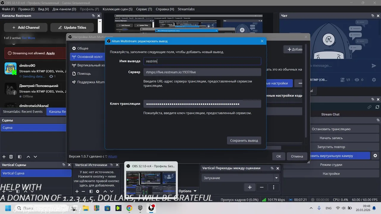Screen dimensions: 381x214
Task: Send chat message with arrow icon
Action: click(374, 66)
